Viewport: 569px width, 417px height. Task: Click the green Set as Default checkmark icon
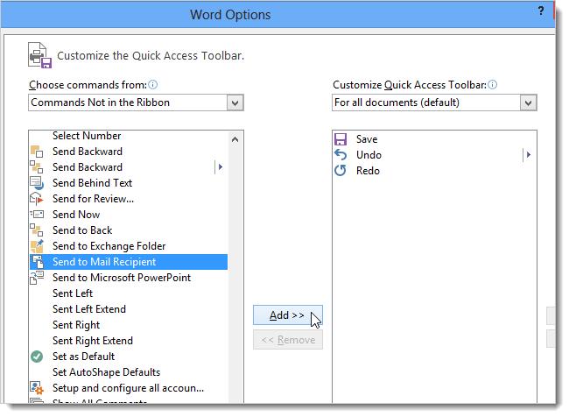pyautogui.click(x=37, y=357)
